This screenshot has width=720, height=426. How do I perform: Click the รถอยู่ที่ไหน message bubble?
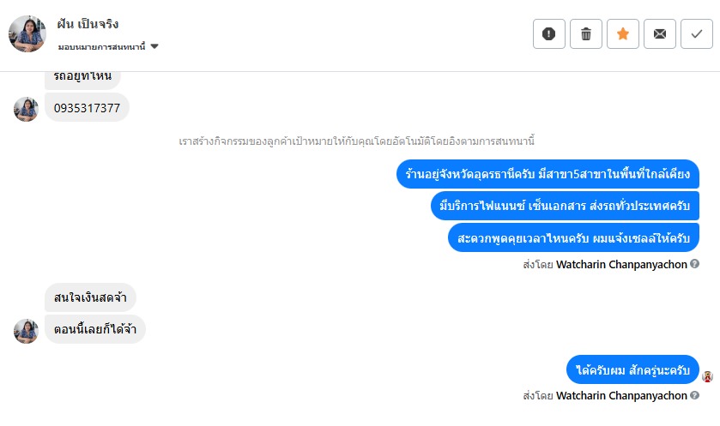coord(82,76)
